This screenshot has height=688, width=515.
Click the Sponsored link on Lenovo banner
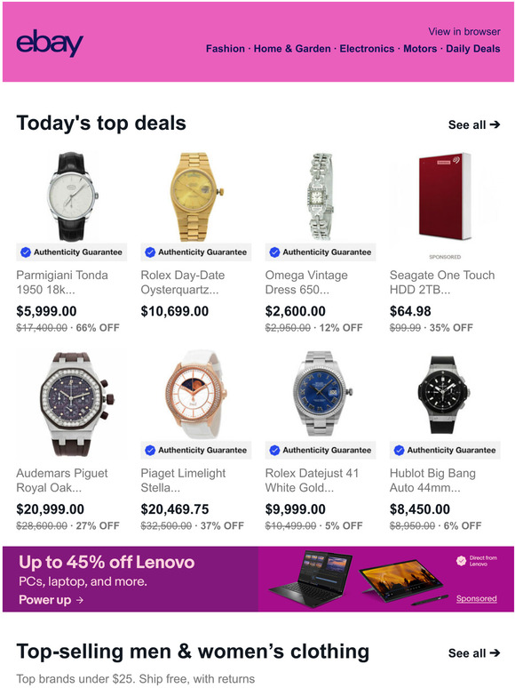[477, 598]
